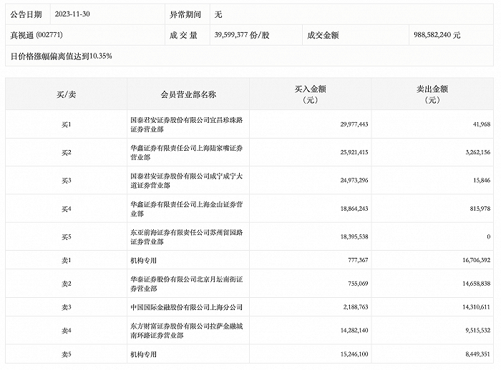Select the 卖2 row label

pyautogui.click(x=66, y=284)
